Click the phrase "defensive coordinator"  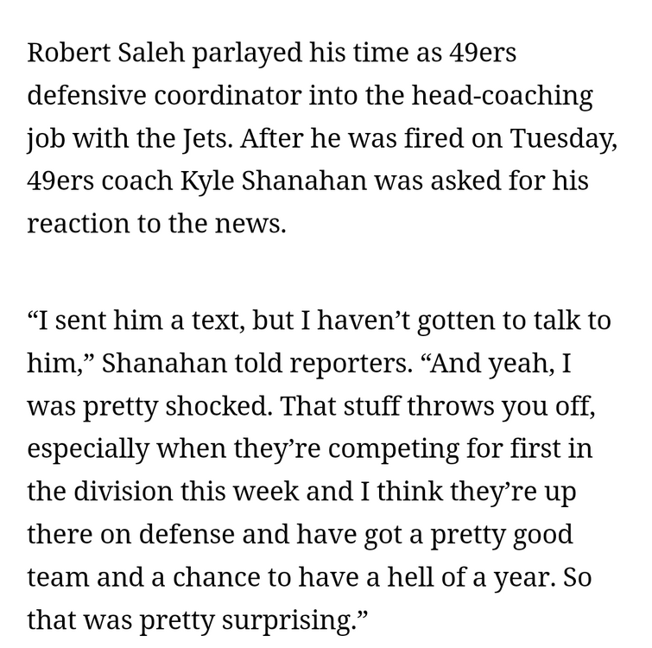pyautogui.click(x=164, y=95)
